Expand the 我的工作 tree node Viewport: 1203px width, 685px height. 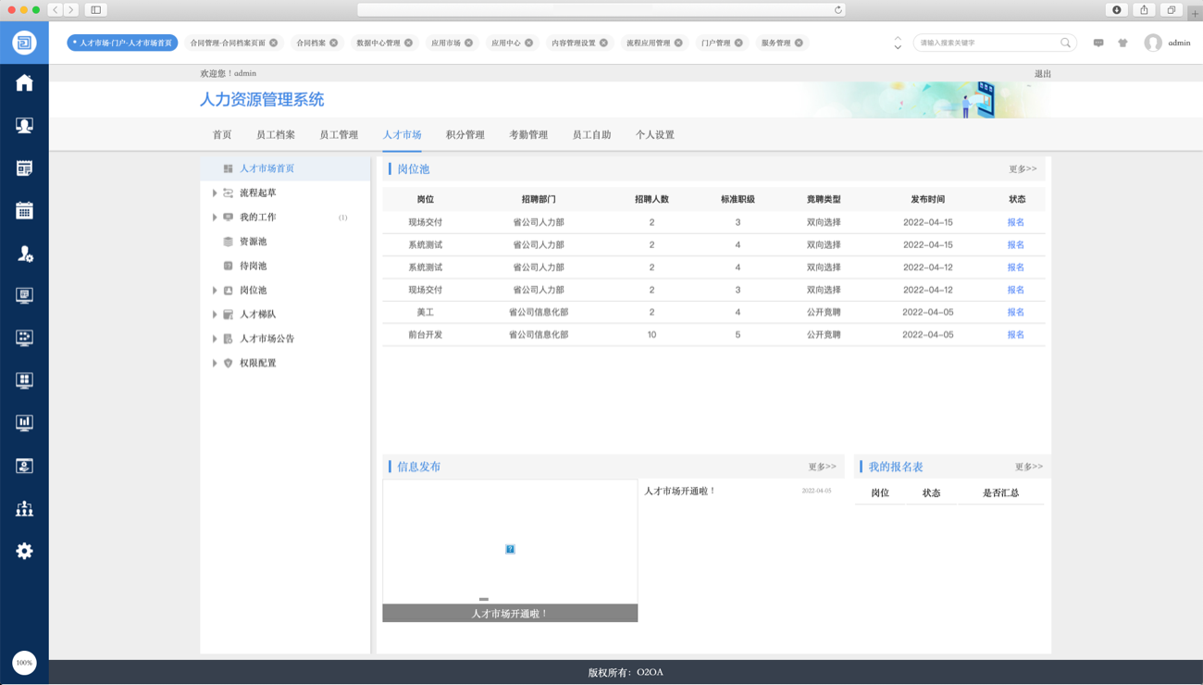pos(215,218)
